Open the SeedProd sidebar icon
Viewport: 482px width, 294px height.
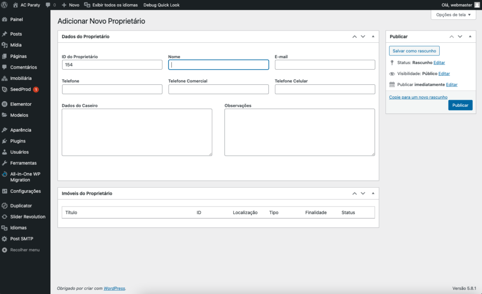point(5,89)
